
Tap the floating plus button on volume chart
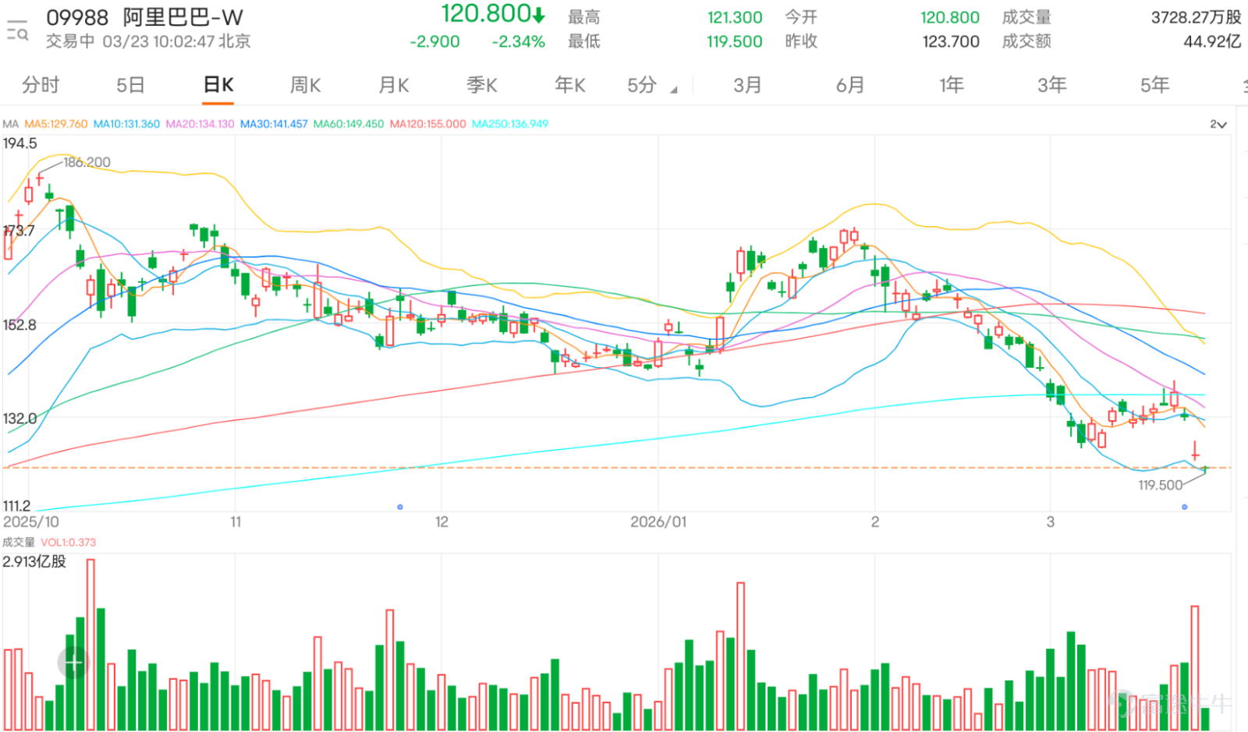pos(74,663)
